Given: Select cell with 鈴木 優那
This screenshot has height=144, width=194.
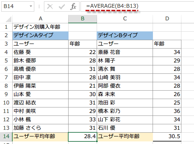Looking at the screenshot, I should tap(40, 61).
